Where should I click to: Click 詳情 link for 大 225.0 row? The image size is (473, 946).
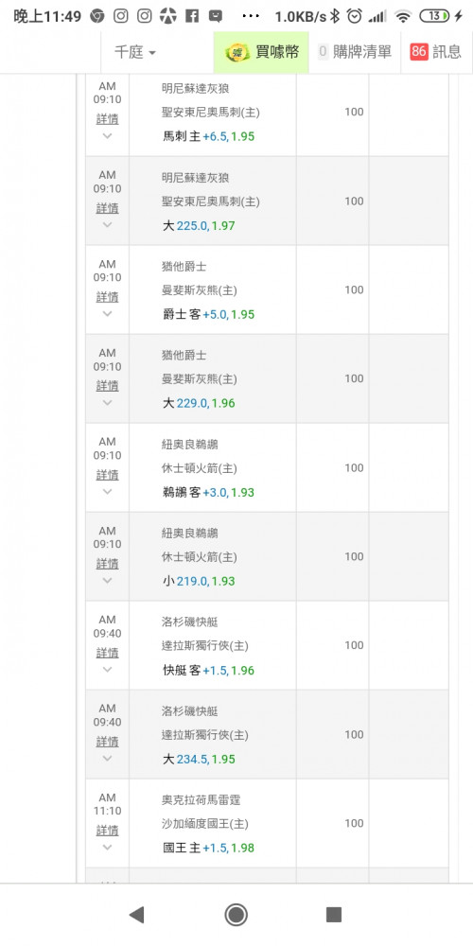click(x=108, y=208)
